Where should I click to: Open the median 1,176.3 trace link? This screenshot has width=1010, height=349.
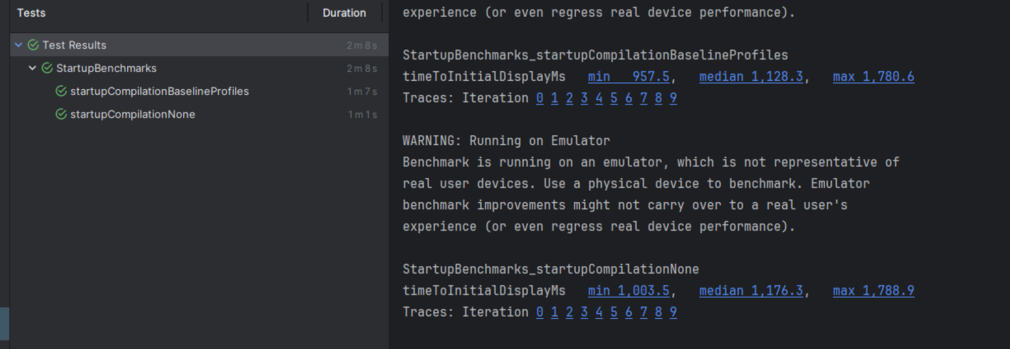[x=750, y=291]
